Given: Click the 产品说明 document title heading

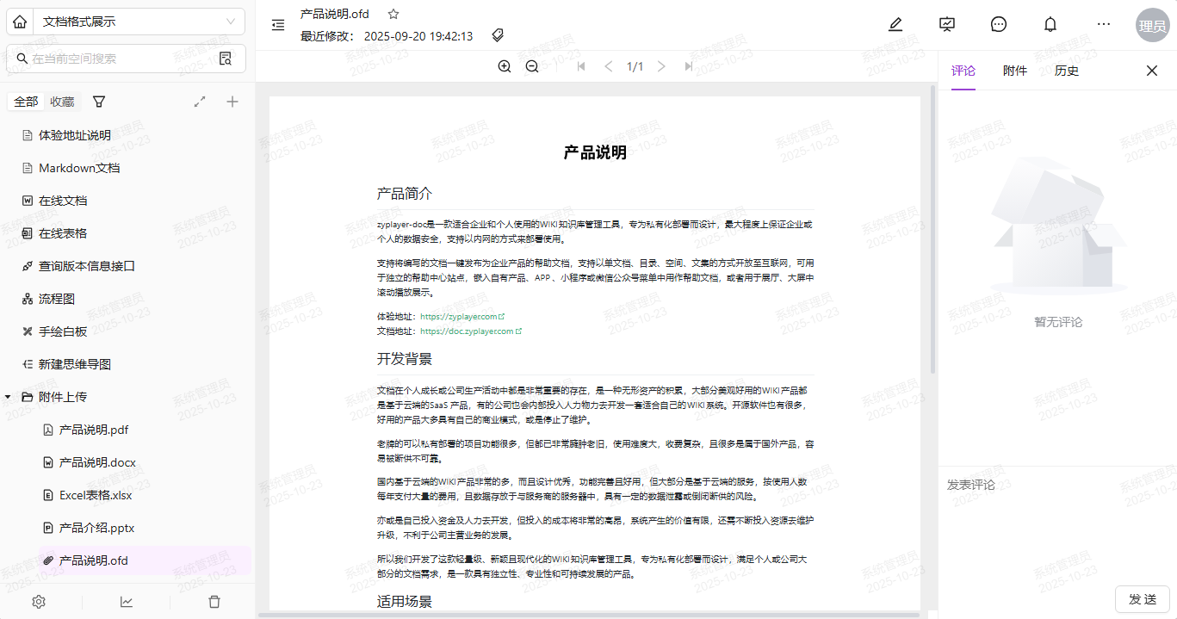Looking at the screenshot, I should pyautogui.click(x=595, y=153).
